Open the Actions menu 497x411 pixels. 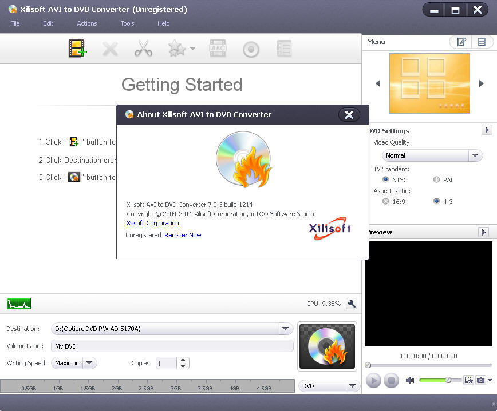[x=86, y=23]
